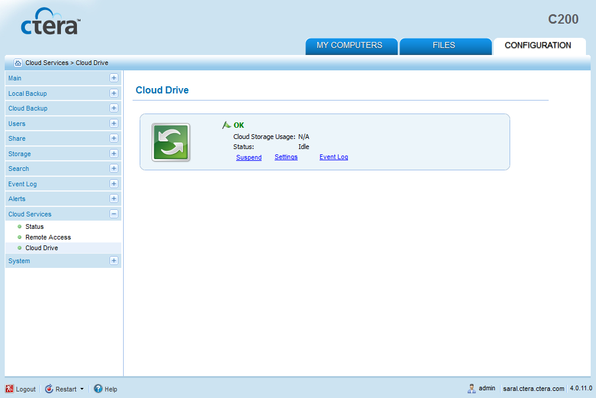Screen dimensions: 596x398
Task: Click the Suspend link
Action: point(249,157)
